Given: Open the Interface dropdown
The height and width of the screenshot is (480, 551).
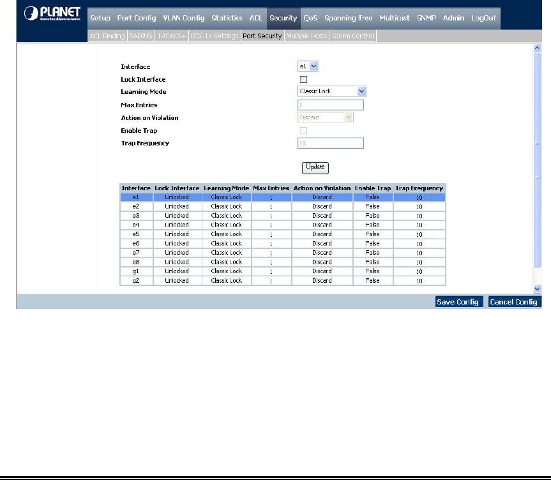Looking at the screenshot, I should click(308, 66).
